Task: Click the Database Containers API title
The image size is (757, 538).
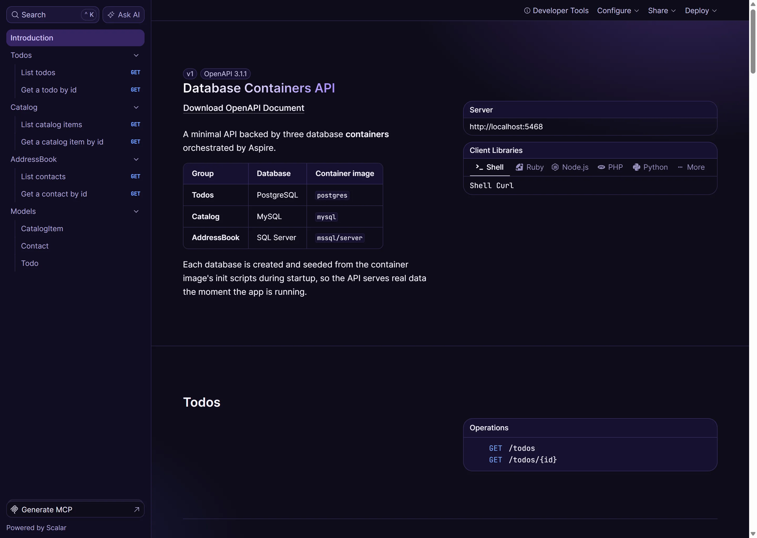Action: [x=259, y=88]
